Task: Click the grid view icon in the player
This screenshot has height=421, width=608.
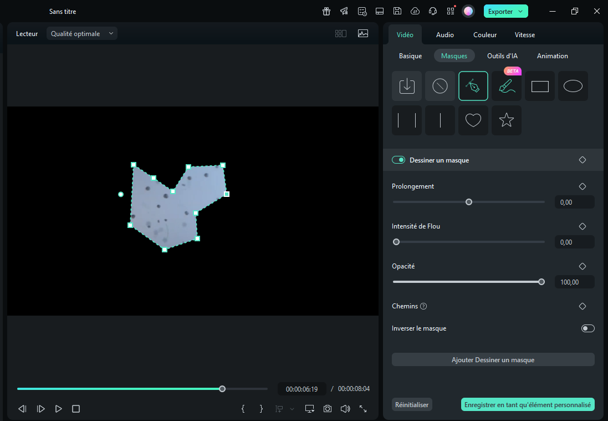Action: coord(340,33)
